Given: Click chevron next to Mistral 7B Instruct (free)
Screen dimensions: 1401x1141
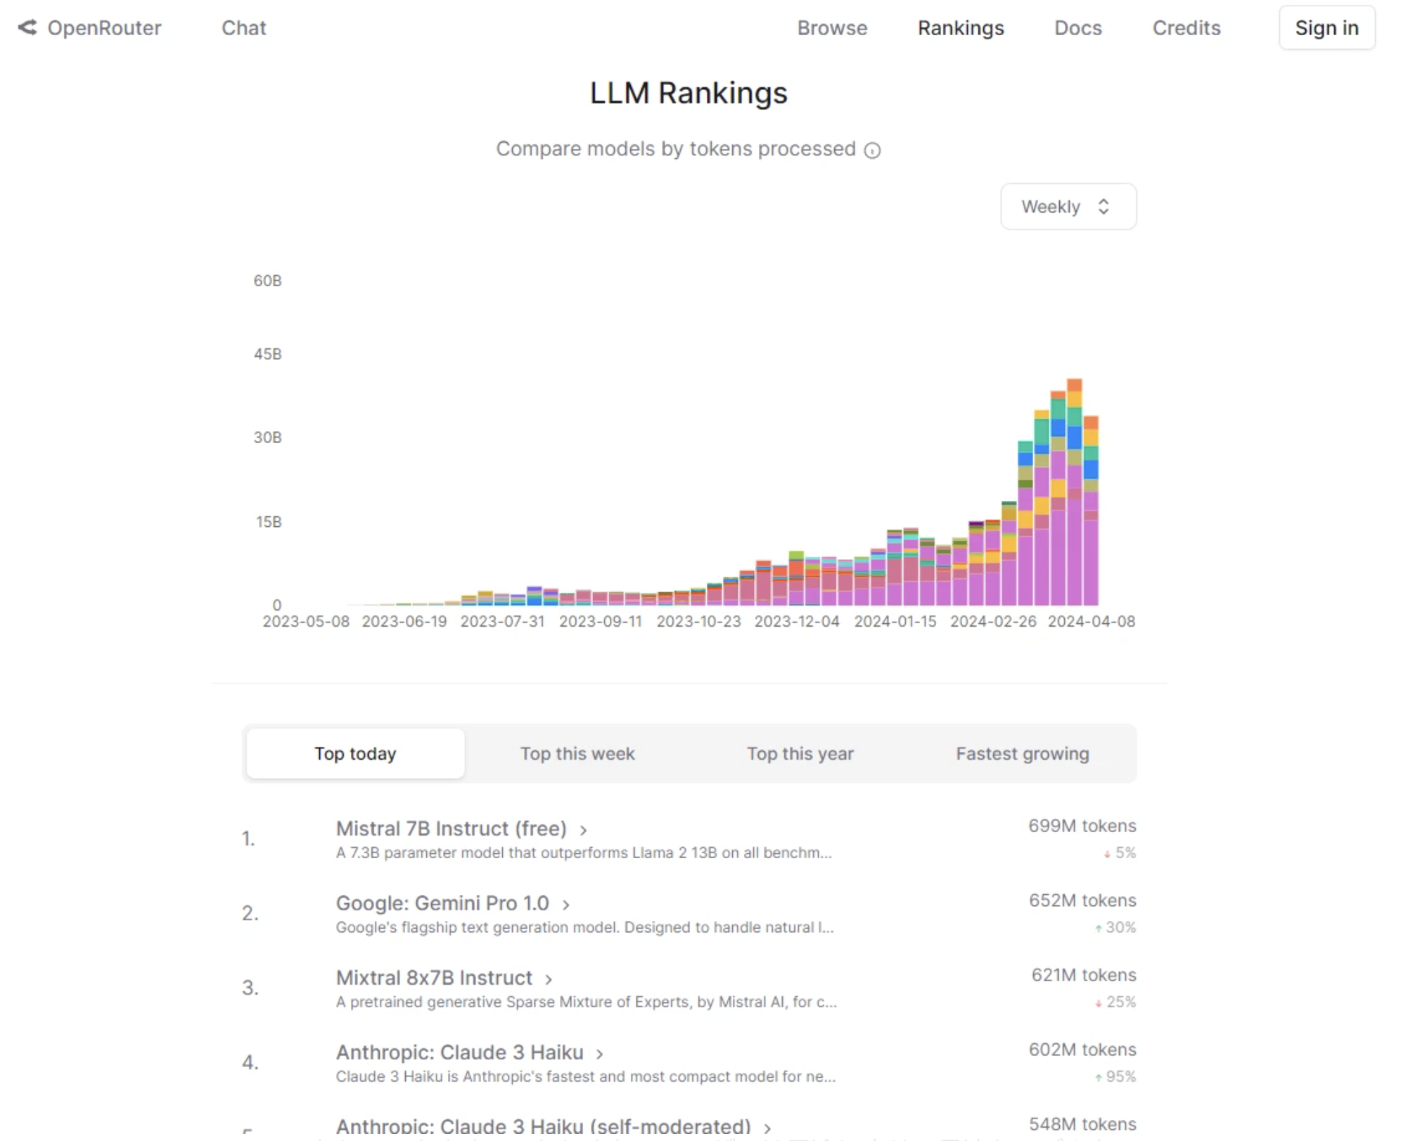Looking at the screenshot, I should 583,830.
